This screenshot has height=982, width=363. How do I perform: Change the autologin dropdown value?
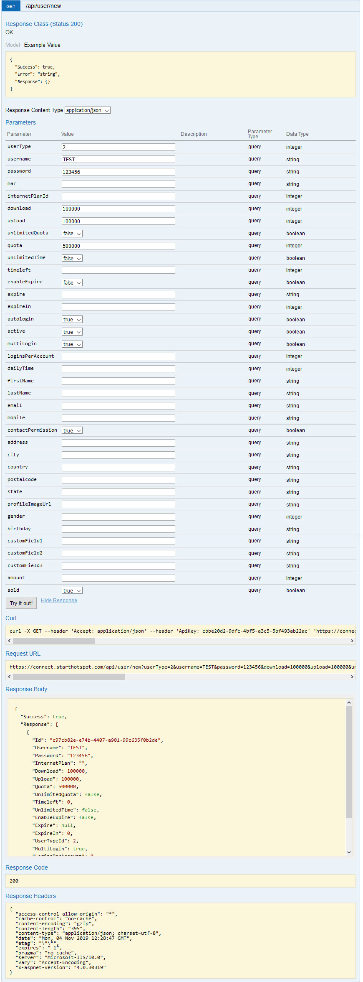tap(72, 320)
